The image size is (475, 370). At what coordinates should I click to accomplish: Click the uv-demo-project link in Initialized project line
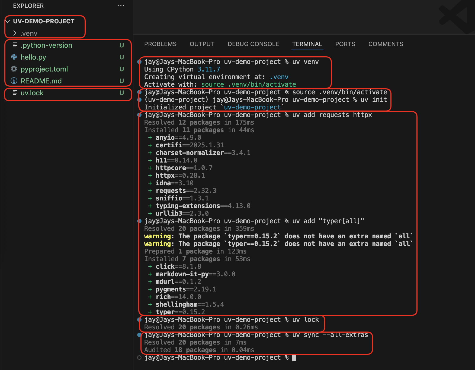[252, 107]
